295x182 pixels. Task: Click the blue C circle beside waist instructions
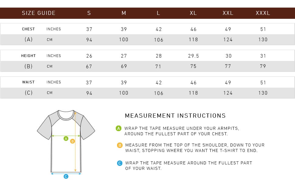pyautogui.click(x=120, y=163)
